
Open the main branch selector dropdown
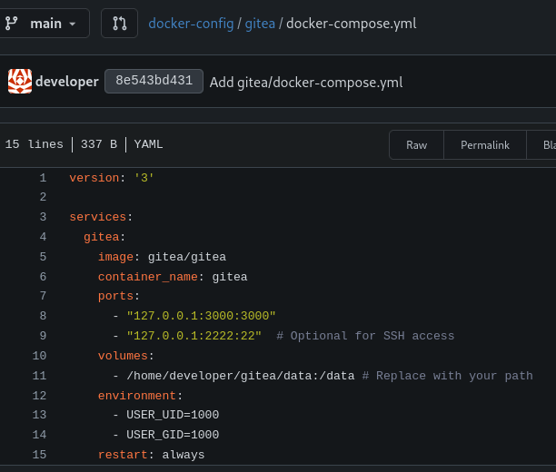coord(43,24)
